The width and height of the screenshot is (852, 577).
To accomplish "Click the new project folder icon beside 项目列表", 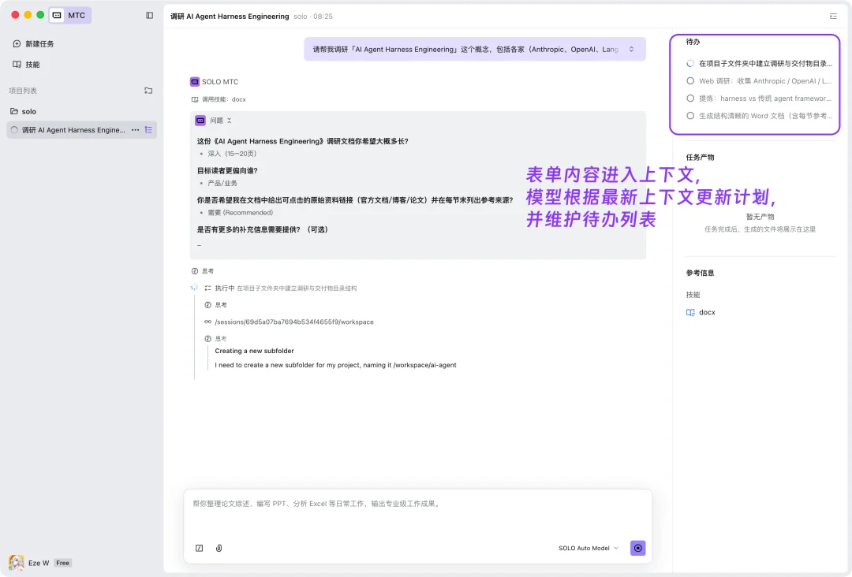I will click(x=148, y=90).
